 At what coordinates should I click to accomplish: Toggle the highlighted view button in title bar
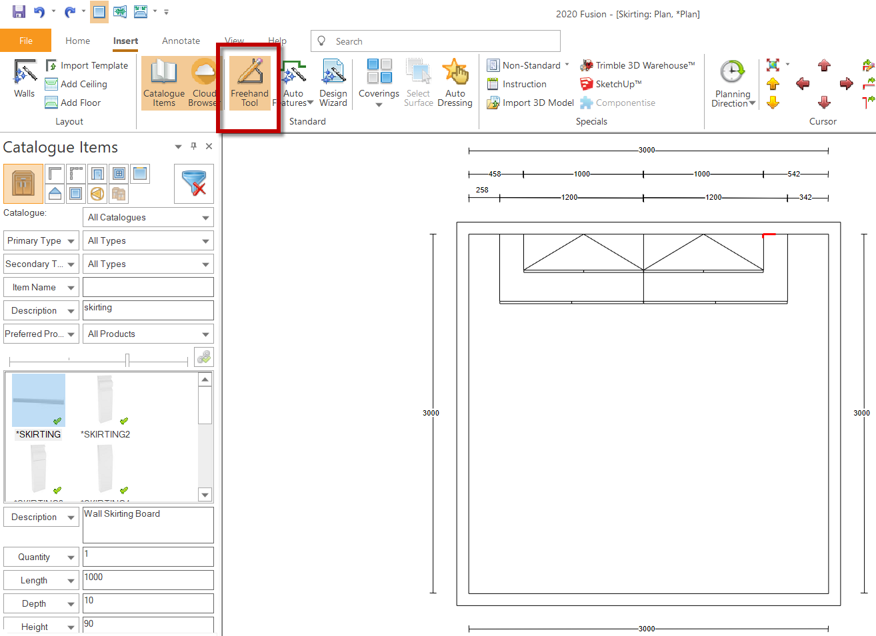click(x=99, y=11)
